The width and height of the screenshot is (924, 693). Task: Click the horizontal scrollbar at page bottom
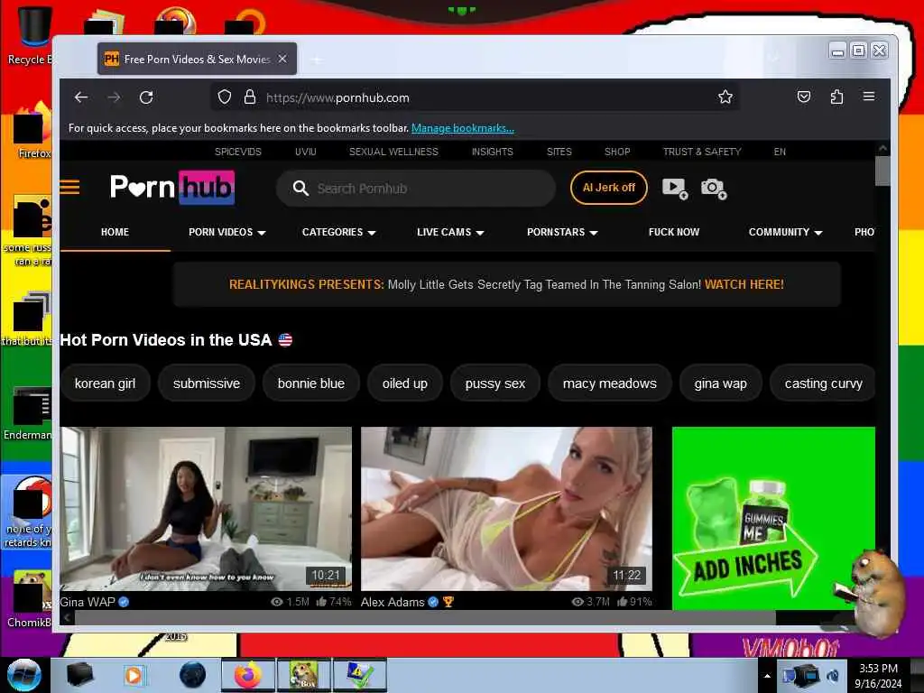pyautogui.click(x=424, y=617)
